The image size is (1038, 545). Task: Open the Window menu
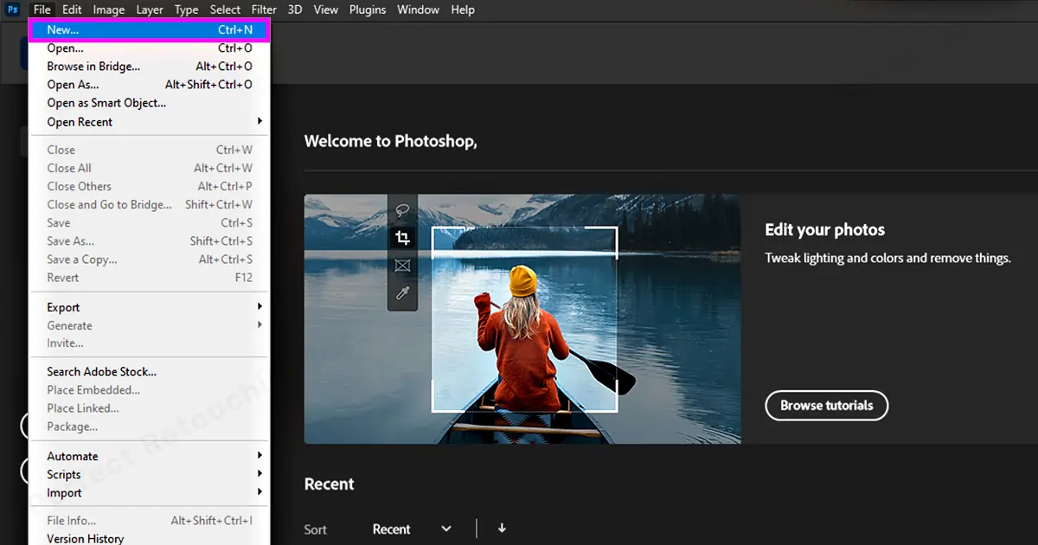pyautogui.click(x=418, y=10)
